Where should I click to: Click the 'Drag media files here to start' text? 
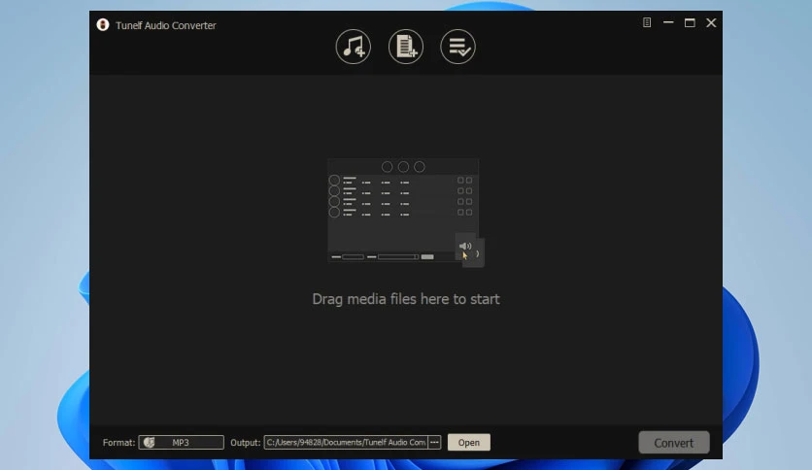pos(406,299)
